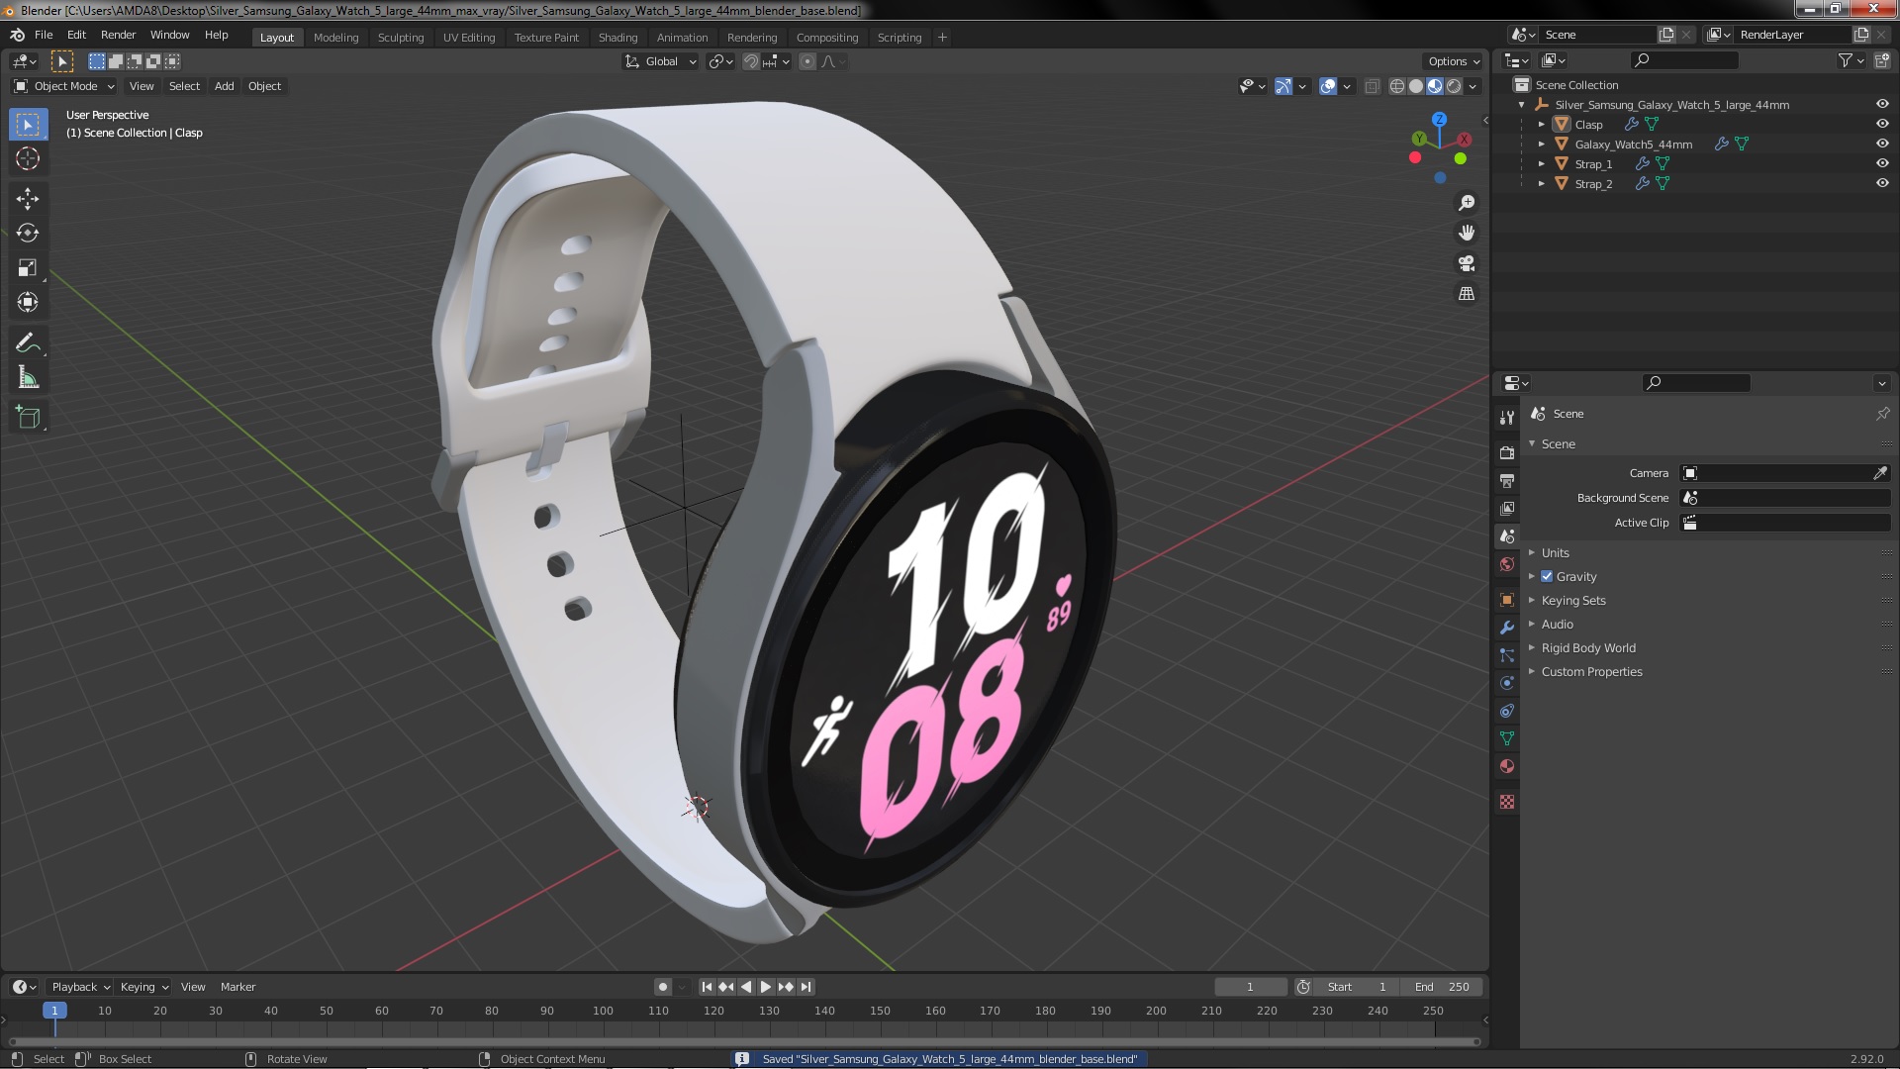Screen dimensions: 1900x1069
Task: Toggle snapping magnet in header
Action: point(751,61)
